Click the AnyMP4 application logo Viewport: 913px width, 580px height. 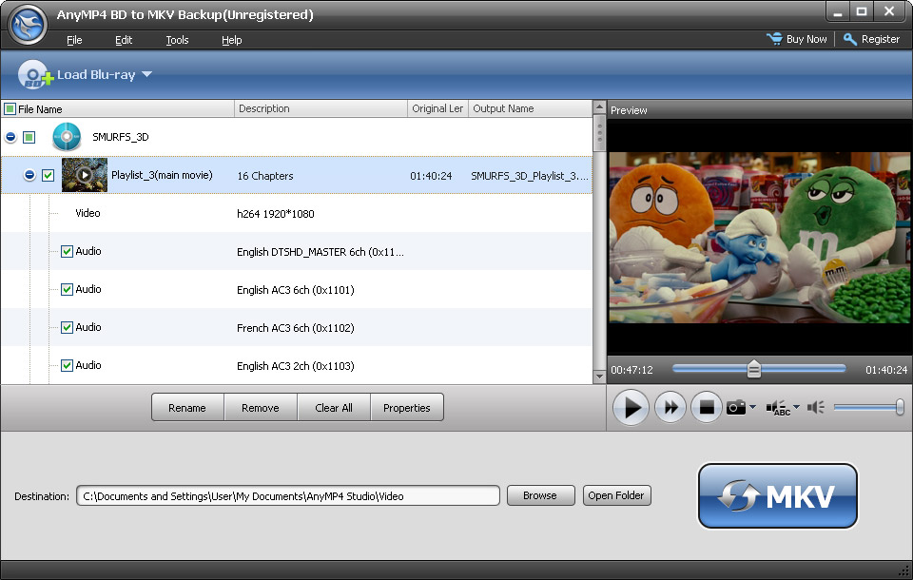point(28,25)
